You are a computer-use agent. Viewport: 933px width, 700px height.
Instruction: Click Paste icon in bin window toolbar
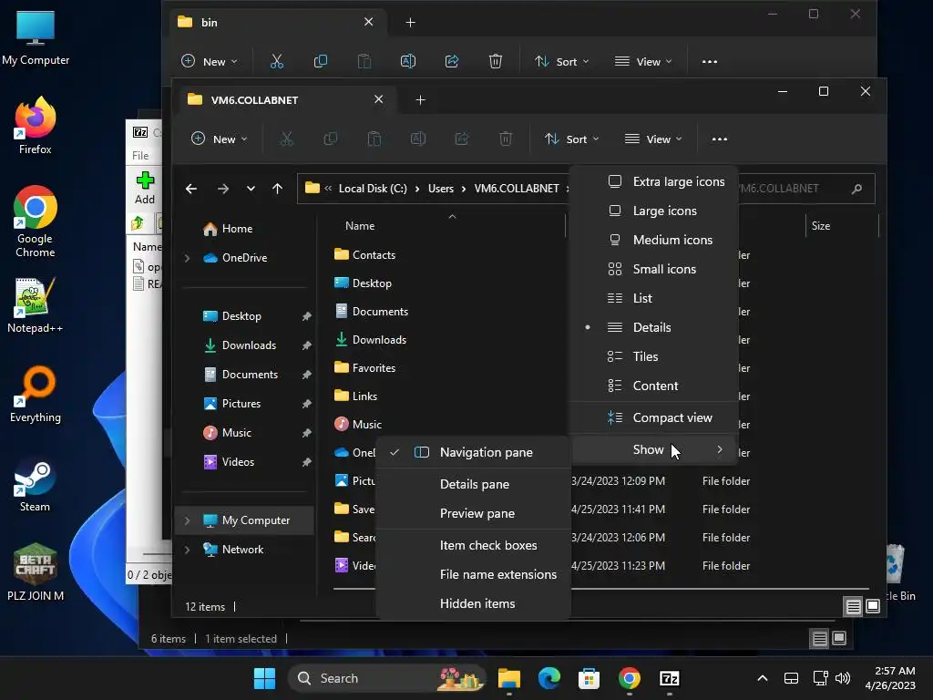(x=364, y=61)
